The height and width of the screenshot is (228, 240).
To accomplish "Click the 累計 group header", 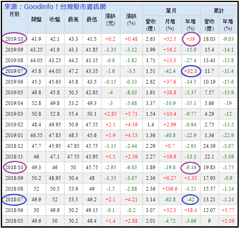I will click(219, 11).
